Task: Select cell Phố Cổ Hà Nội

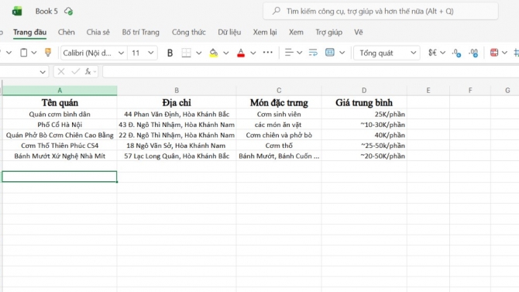Action: (x=60, y=125)
